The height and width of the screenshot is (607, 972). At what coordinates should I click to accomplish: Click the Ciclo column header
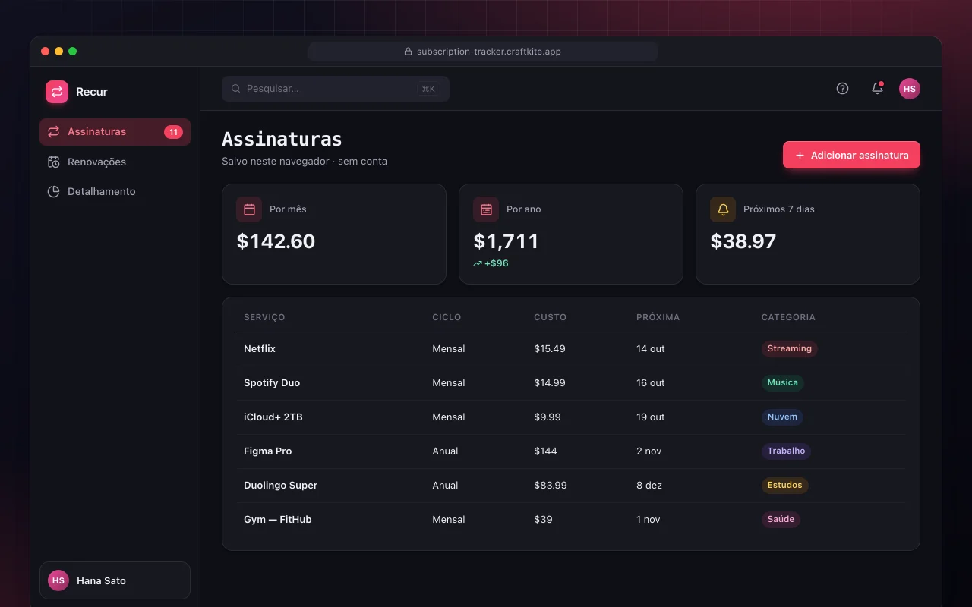point(447,317)
